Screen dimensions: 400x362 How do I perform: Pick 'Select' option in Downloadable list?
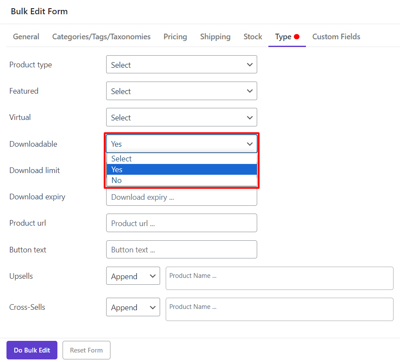coord(181,159)
